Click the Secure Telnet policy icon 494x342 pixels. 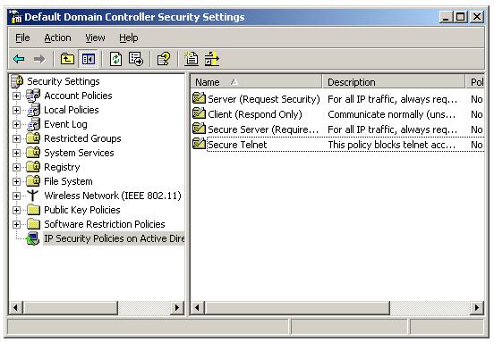199,144
